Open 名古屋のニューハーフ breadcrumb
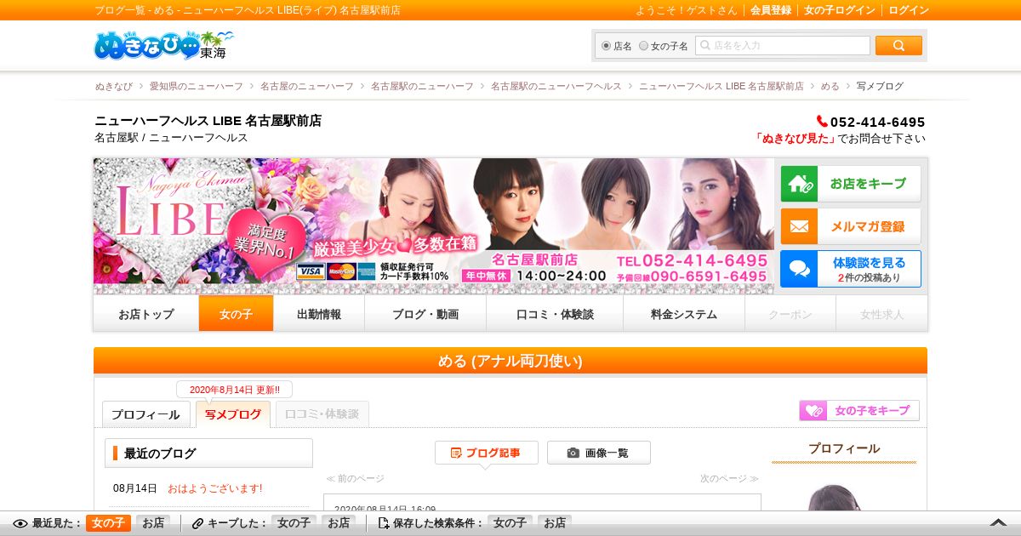 306,86
